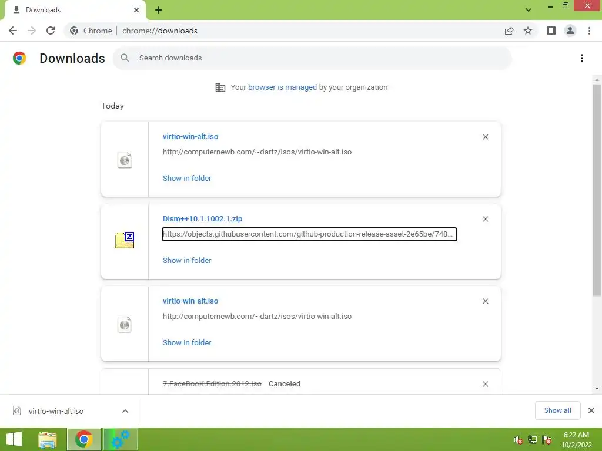Click the Chrome site info icon
602x451 pixels.
click(74, 31)
